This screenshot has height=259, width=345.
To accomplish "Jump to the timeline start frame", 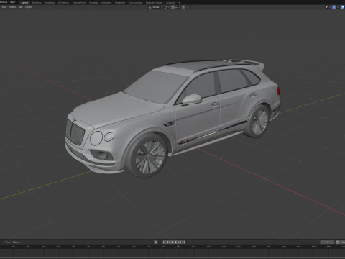I will [164, 242].
